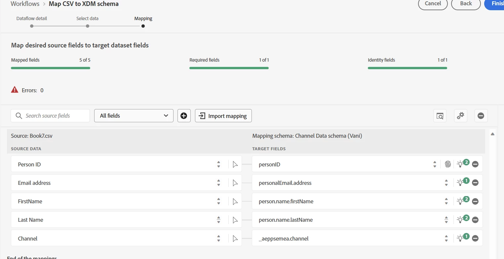504x259 pixels.
Task: Click the pointer icon for Email address source
Action: [x=235, y=183]
